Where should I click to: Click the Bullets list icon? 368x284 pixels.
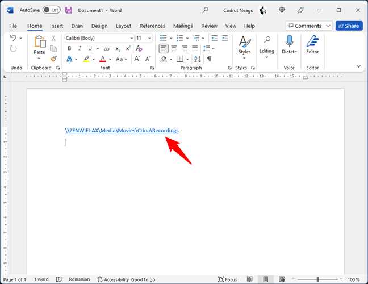click(164, 38)
